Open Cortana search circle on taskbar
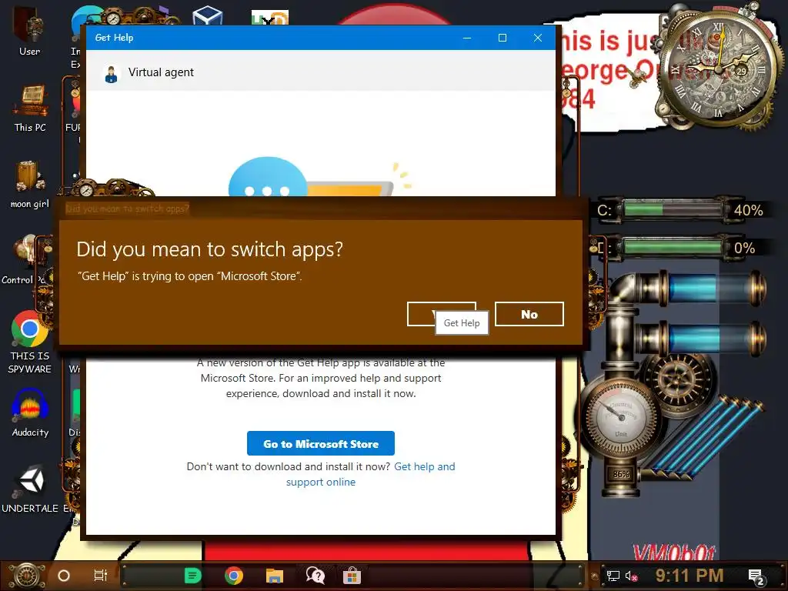Screen dimensions: 788x591 click(64, 576)
